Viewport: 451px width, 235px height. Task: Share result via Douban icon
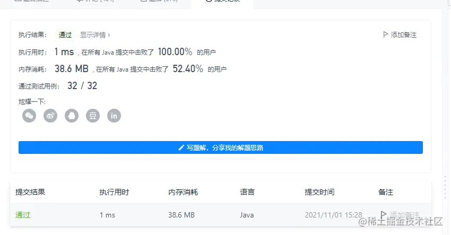93,116
